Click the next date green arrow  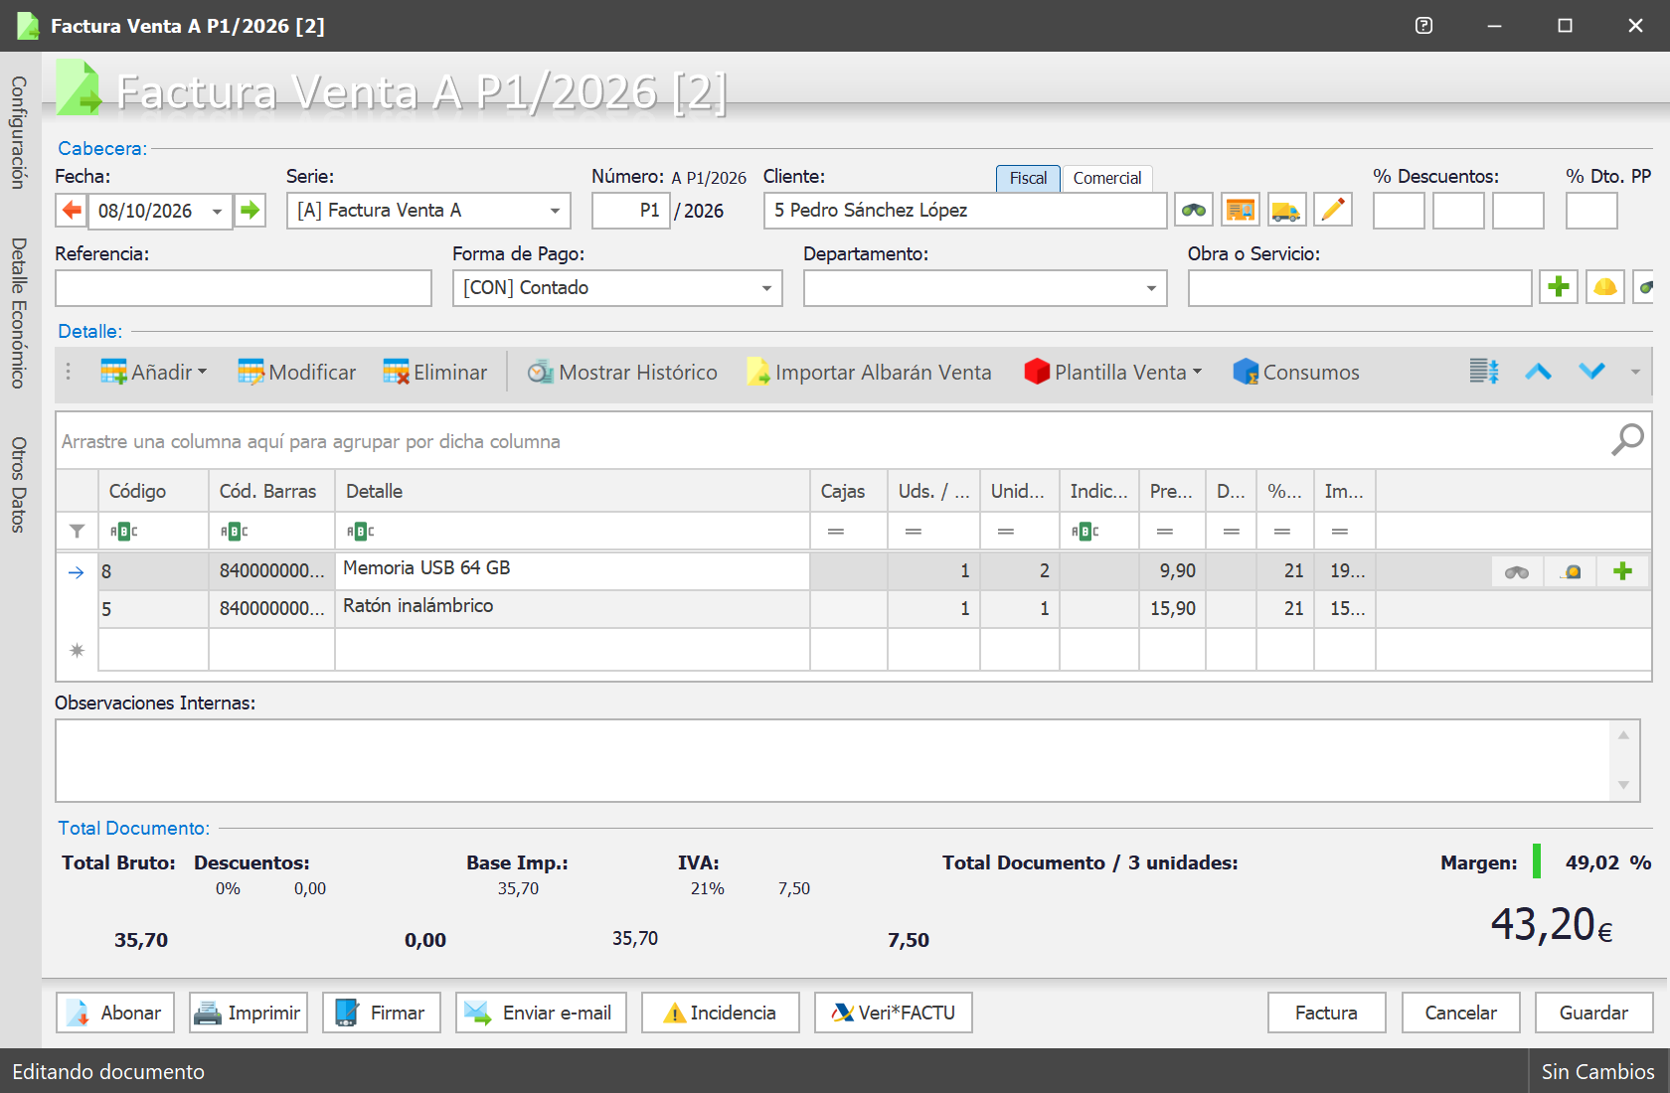(x=250, y=211)
